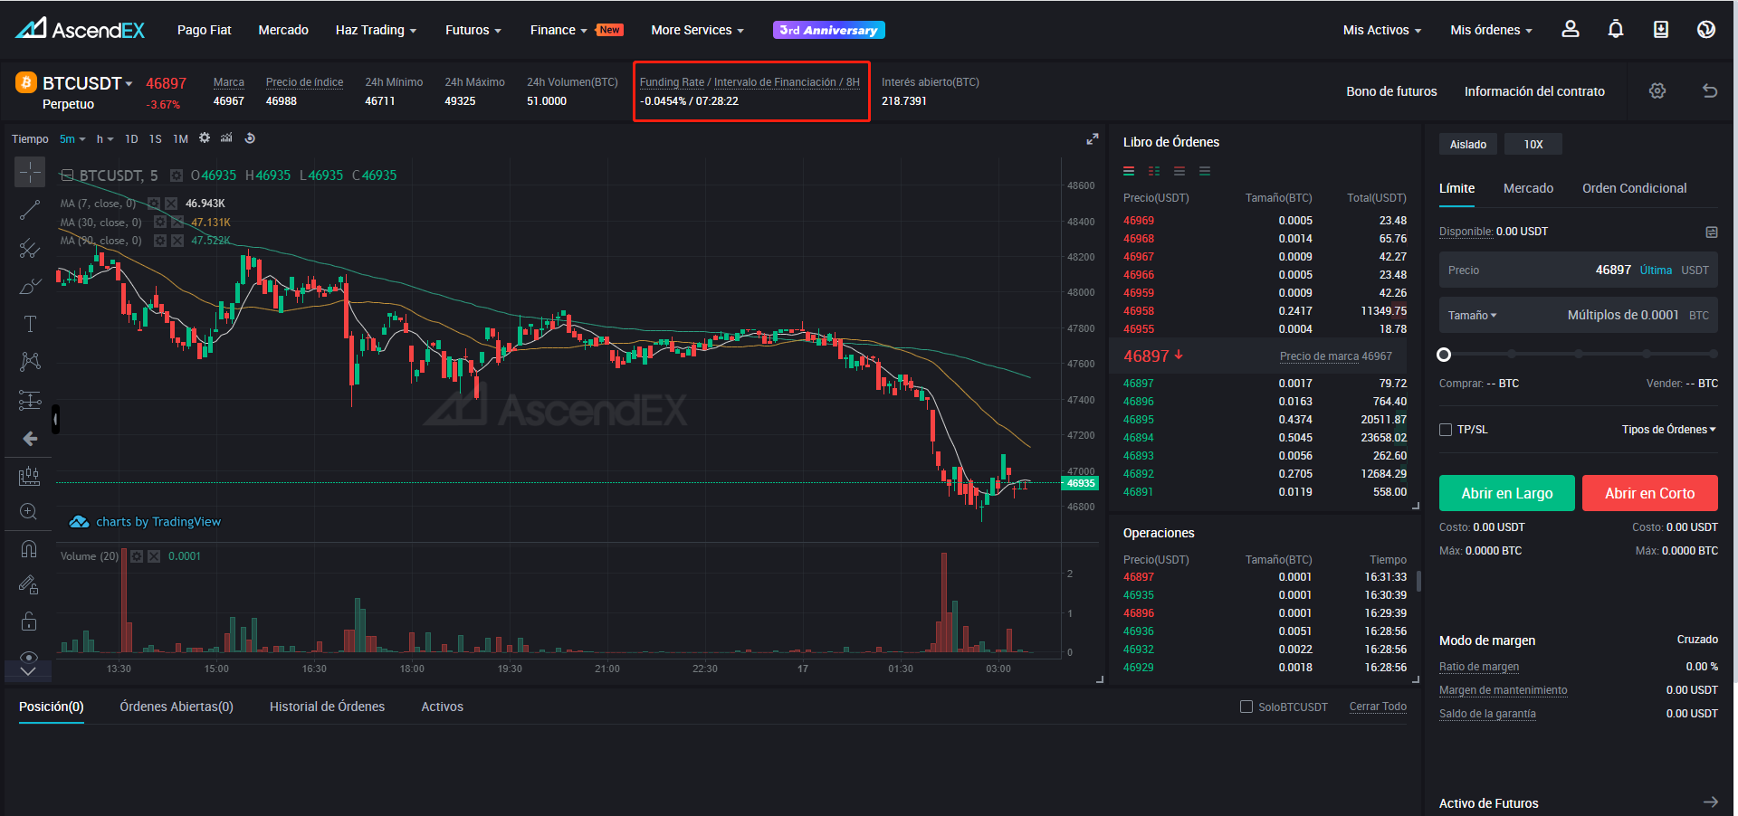Viewport: 1738px width, 816px height.
Task: Open language globe selector icon
Action: pos(1706,30)
